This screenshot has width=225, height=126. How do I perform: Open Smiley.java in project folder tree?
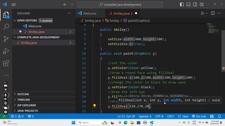(44, 43)
